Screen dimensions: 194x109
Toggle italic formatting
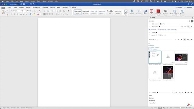[x=15, y=14]
